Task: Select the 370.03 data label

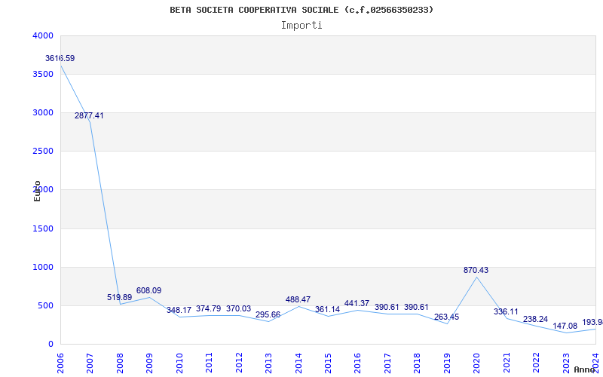Action: pyautogui.click(x=238, y=308)
